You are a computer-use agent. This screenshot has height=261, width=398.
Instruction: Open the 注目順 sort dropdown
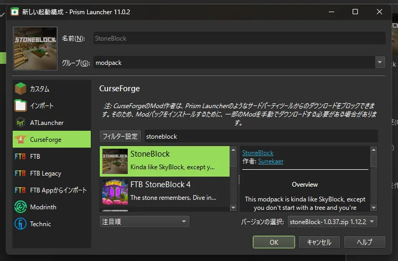145,221
